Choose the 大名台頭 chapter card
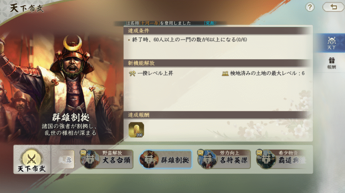 click(x=107, y=159)
